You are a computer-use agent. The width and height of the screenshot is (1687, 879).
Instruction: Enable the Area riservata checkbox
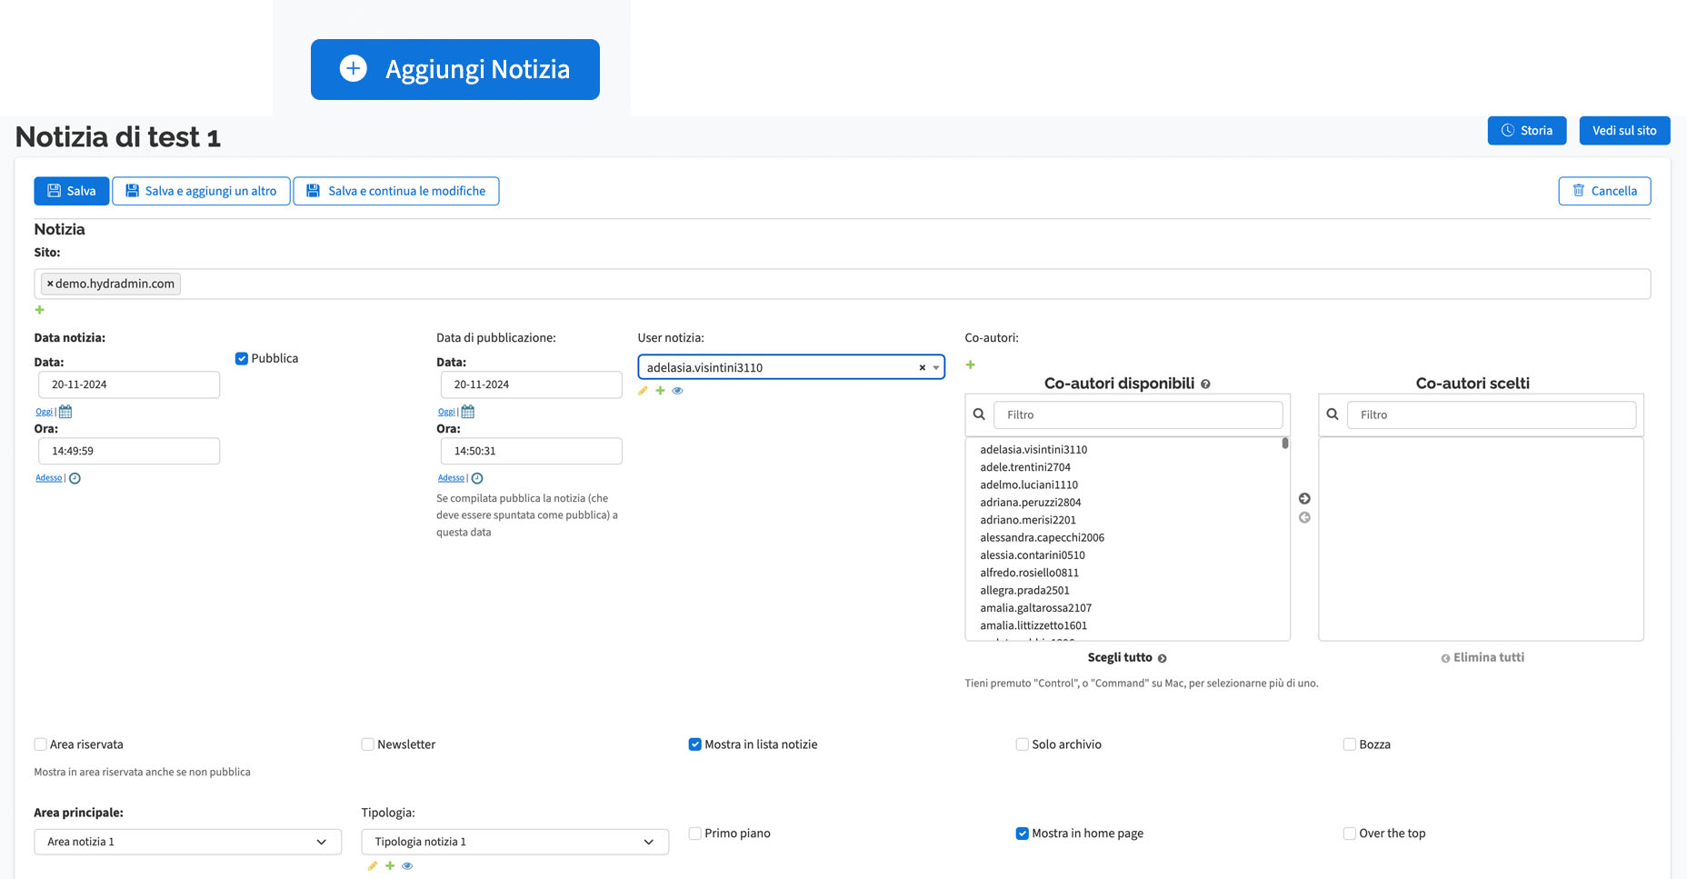(40, 744)
